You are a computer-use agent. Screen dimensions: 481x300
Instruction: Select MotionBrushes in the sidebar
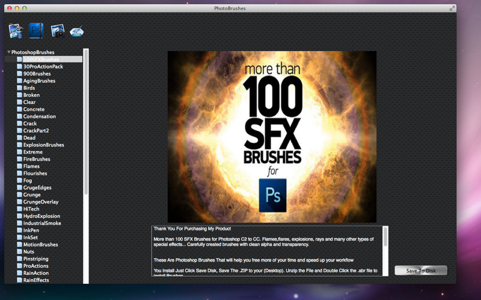click(x=40, y=244)
